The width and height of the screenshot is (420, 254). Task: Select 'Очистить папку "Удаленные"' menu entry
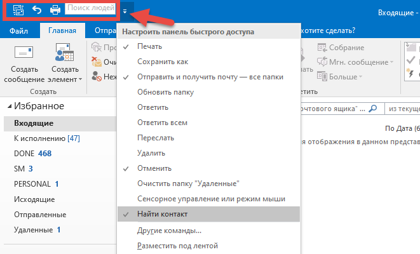(x=208, y=184)
